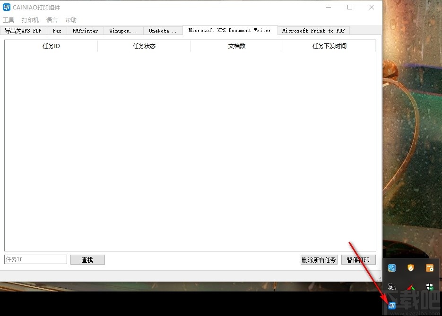Click the 删除所有任务 button
The width and height of the screenshot is (442, 316).
[319, 260]
